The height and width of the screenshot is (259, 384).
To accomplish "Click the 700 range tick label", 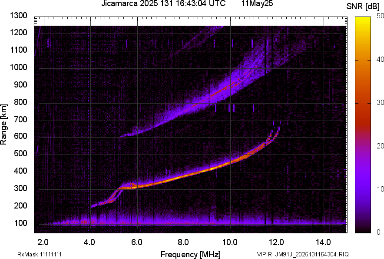I will click(20, 119).
